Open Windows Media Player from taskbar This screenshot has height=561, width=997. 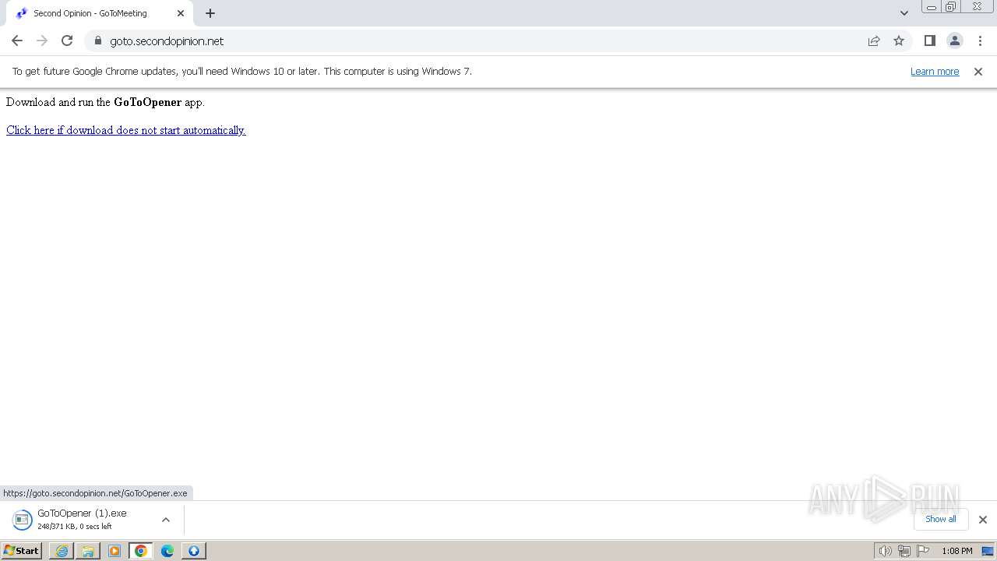(114, 551)
